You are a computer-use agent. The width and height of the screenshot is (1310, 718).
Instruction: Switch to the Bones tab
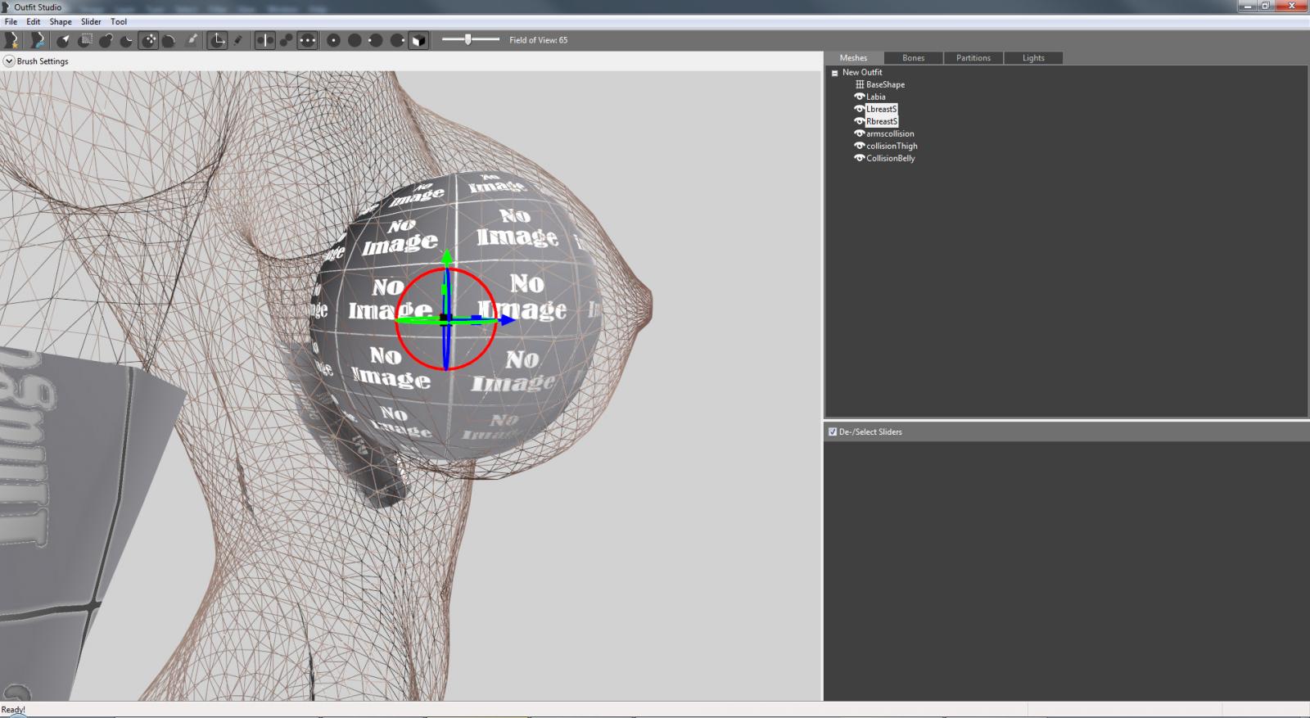pyautogui.click(x=913, y=58)
